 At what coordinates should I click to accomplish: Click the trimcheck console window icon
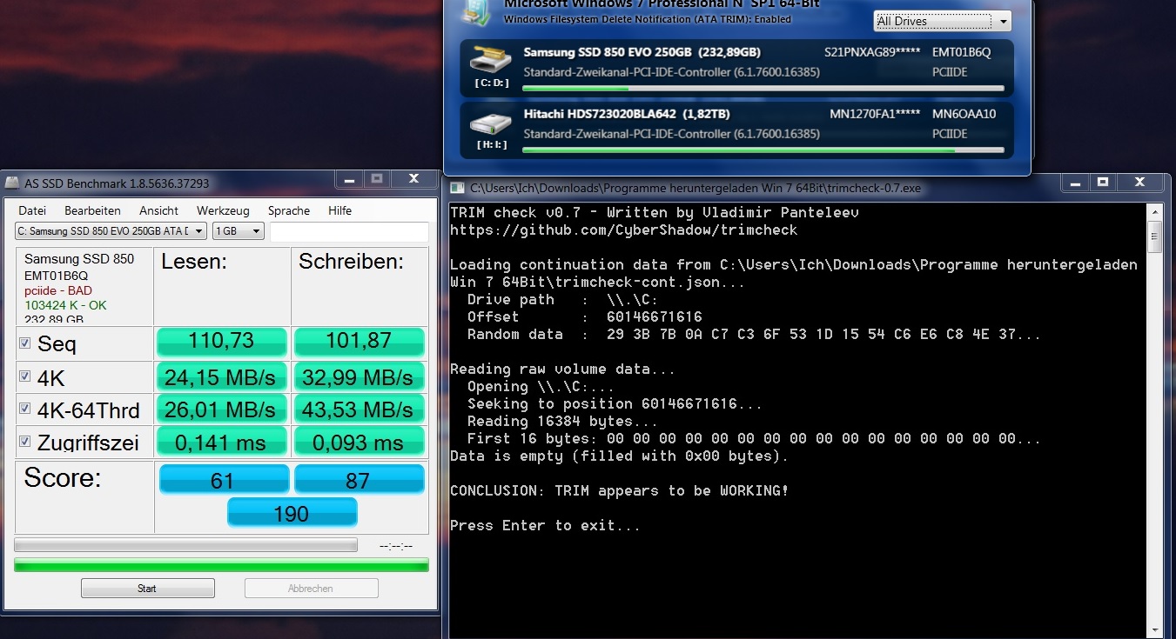tap(458, 187)
